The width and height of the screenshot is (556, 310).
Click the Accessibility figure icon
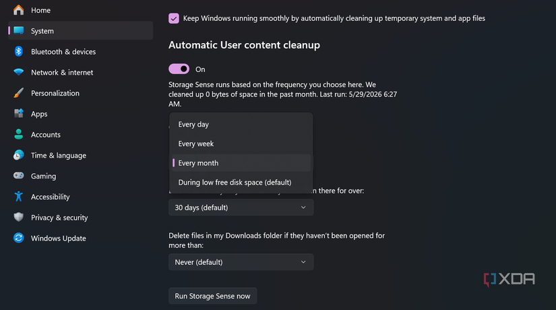point(18,197)
